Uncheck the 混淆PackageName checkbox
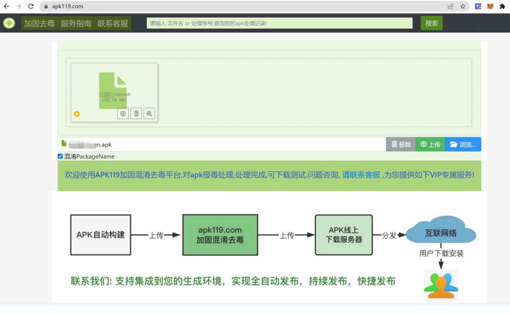 pos(60,156)
